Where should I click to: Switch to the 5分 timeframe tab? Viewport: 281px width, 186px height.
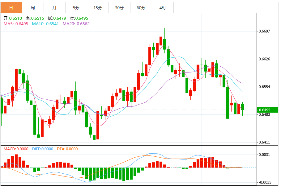[x=76, y=8]
